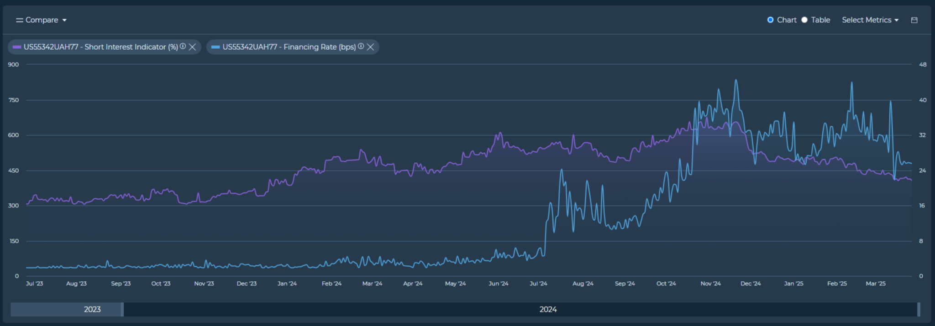
Task: Switch to Table view radio button
Action: (804, 20)
